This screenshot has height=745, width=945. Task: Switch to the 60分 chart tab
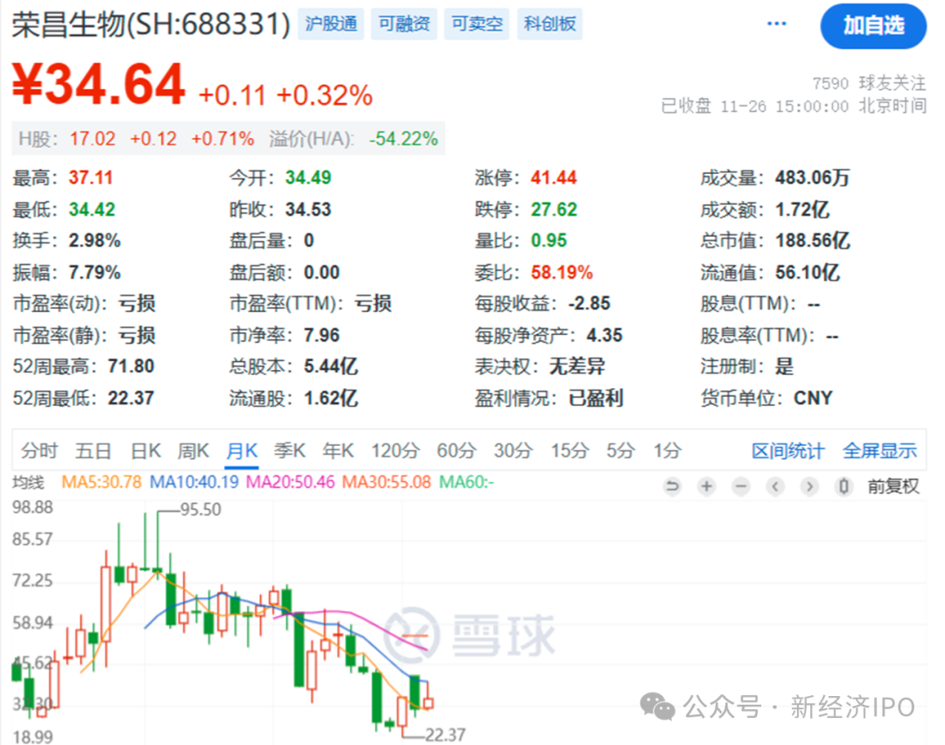tap(456, 450)
